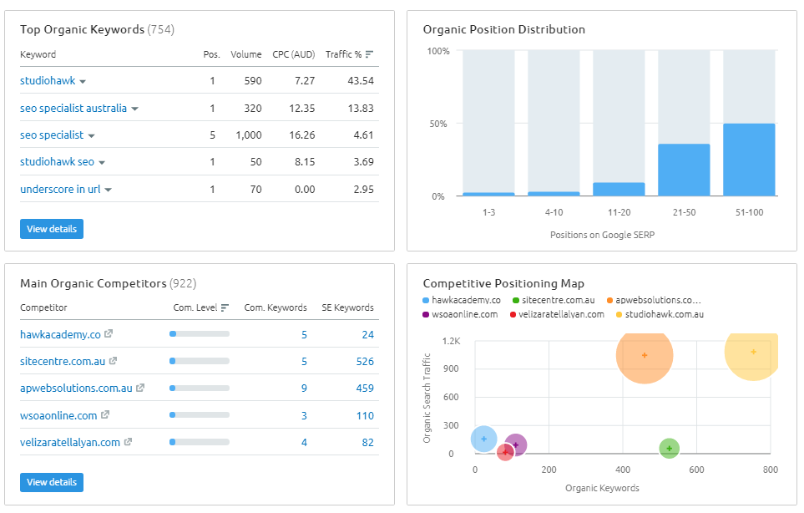Viewport: 804px width, 513px height.
Task: Expand underscore in url keyword dropdown
Action: click(109, 190)
